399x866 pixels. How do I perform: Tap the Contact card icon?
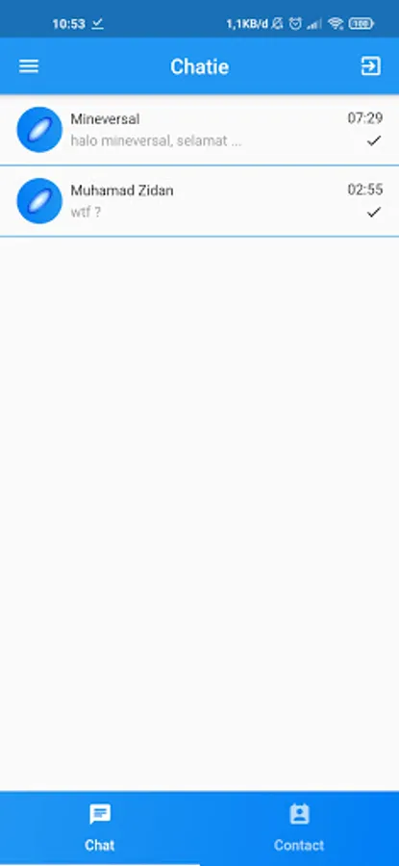299,815
